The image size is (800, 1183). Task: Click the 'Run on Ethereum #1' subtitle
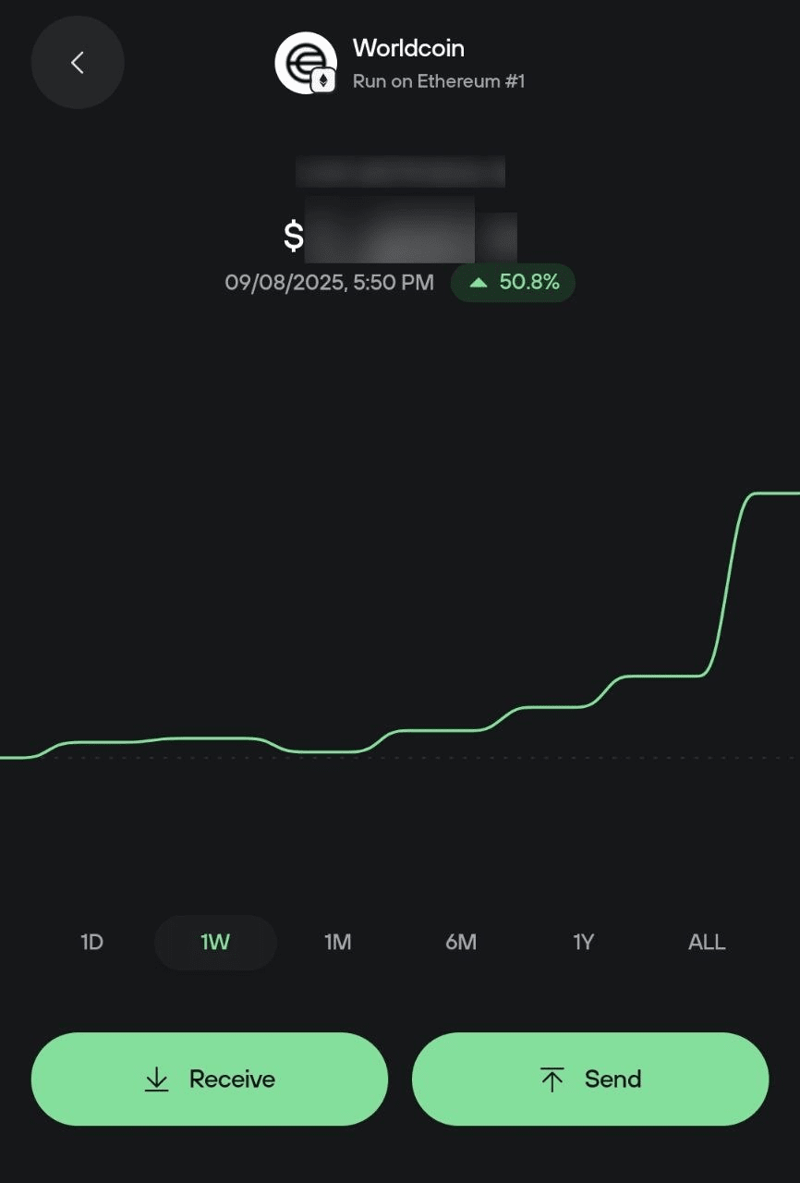[439, 81]
